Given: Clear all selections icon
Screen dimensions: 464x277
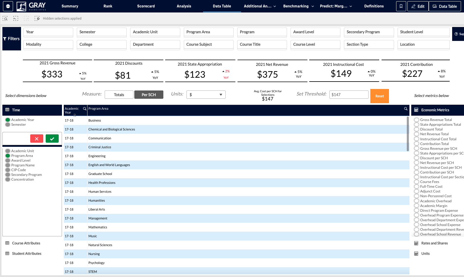Looking at the screenshot, I should click(x=37, y=18).
